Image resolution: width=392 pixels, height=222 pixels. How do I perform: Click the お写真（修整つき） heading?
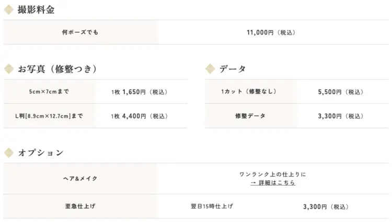click(57, 69)
